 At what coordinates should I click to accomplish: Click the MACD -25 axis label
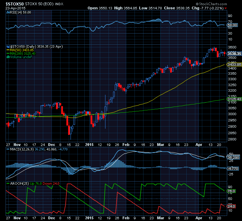pos(231,174)
